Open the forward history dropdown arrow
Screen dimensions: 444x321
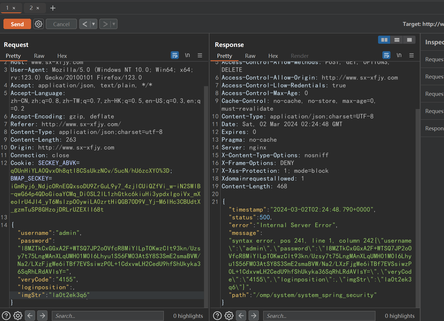click(114, 24)
